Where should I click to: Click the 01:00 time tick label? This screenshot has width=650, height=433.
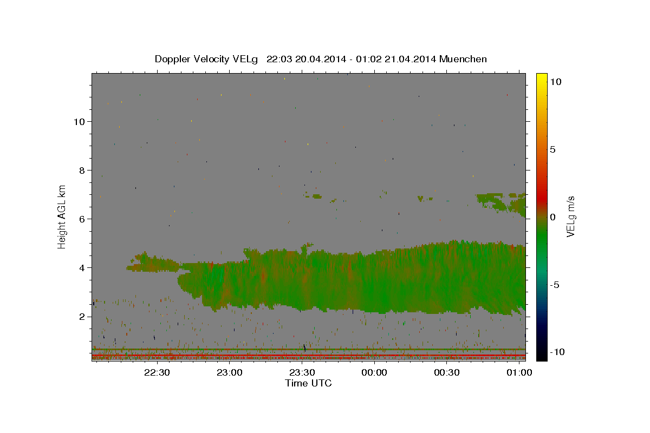coord(519,372)
